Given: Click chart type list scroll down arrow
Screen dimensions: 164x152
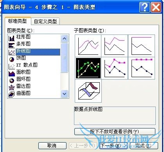Looking at the screenshot, I should click(x=64, y=94).
